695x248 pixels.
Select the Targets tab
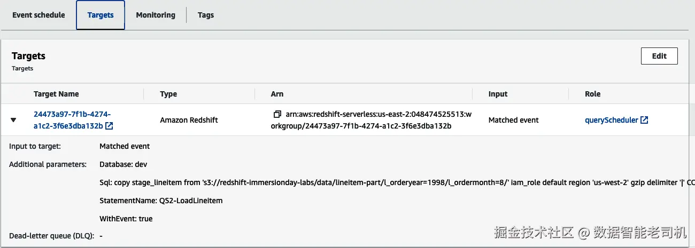coord(101,15)
